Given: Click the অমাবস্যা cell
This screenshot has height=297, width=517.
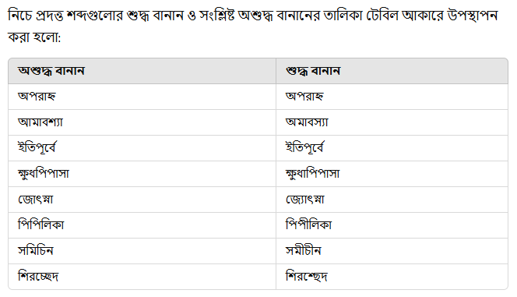Looking at the screenshot, I should [392, 122].
